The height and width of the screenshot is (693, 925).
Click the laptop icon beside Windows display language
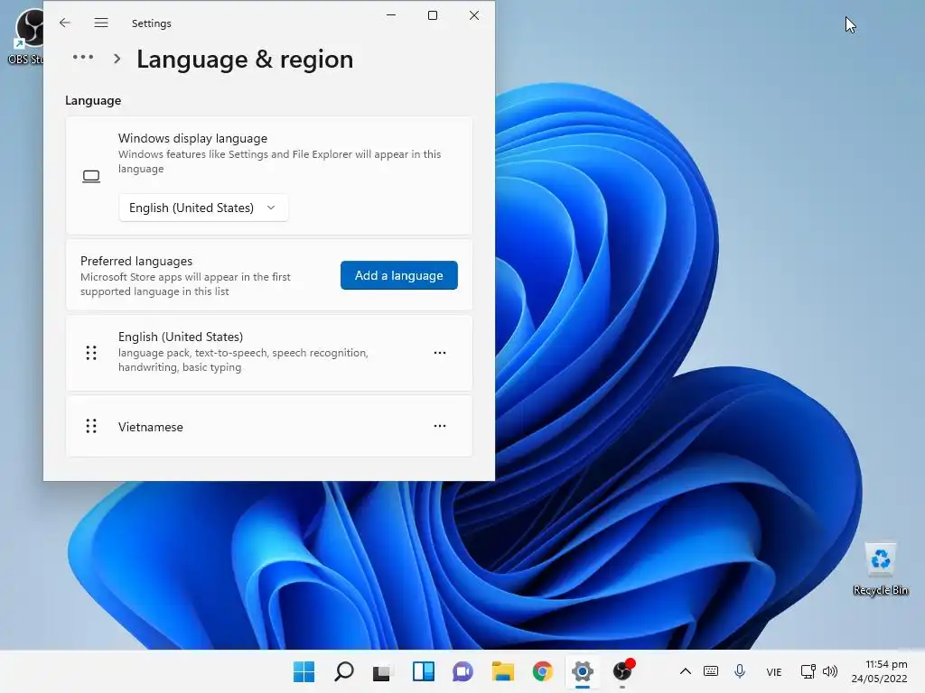coord(91,176)
